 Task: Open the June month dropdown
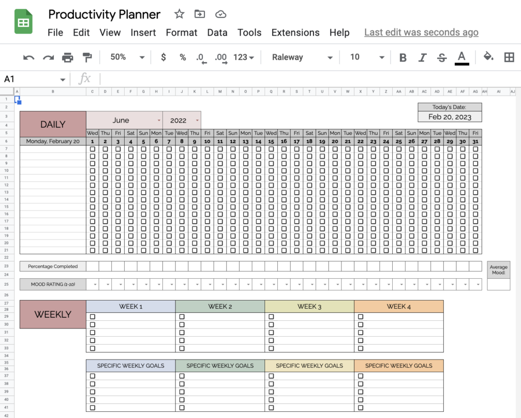158,120
